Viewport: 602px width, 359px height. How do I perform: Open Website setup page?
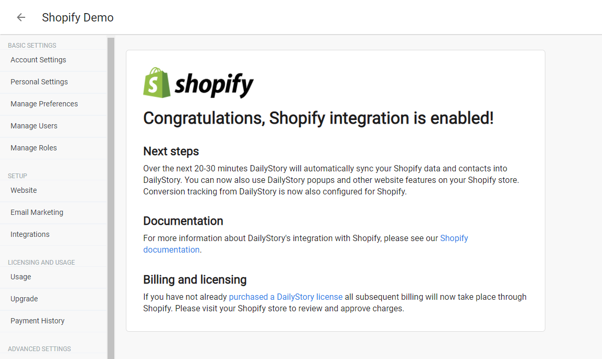(53, 191)
